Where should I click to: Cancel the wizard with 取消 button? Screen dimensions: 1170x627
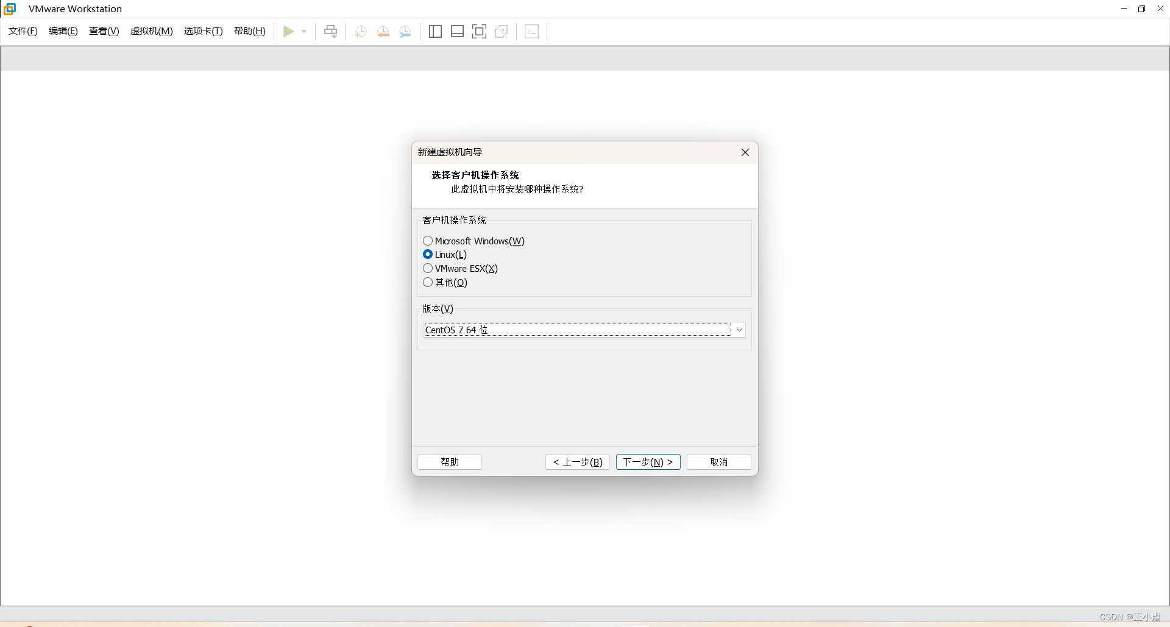719,462
